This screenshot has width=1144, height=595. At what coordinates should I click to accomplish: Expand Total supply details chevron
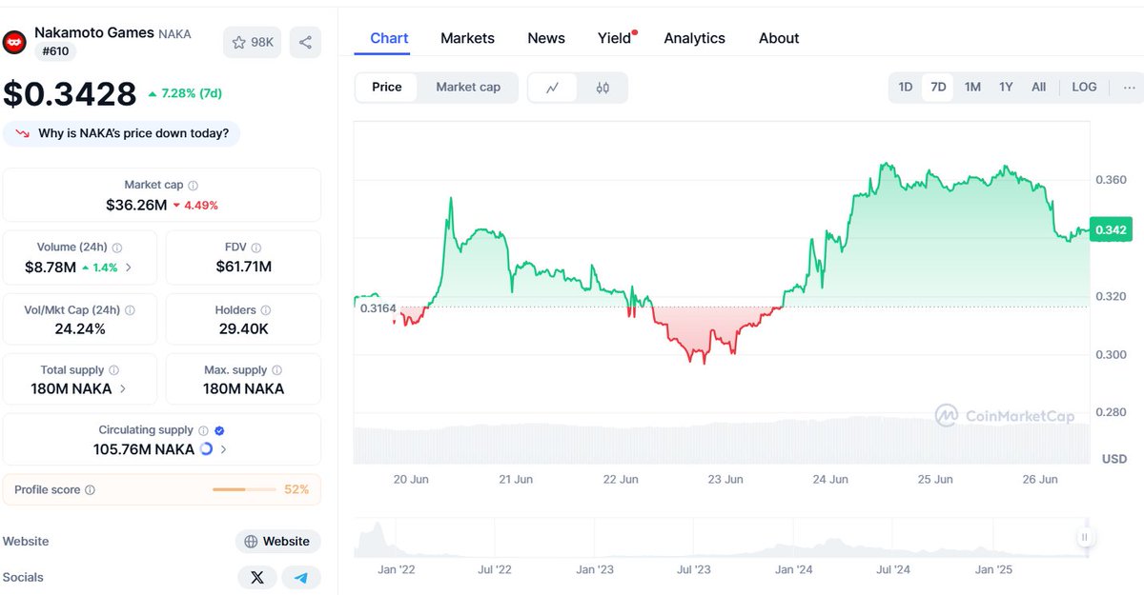tap(122, 388)
